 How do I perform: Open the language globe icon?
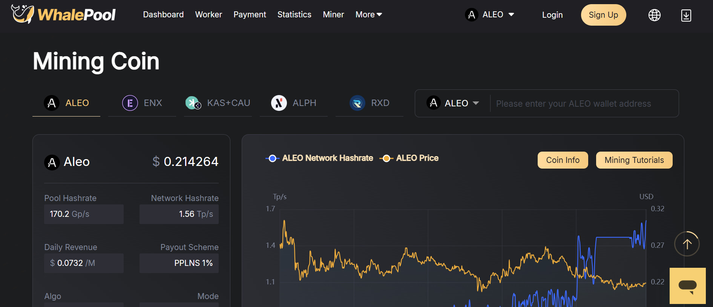tap(655, 15)
